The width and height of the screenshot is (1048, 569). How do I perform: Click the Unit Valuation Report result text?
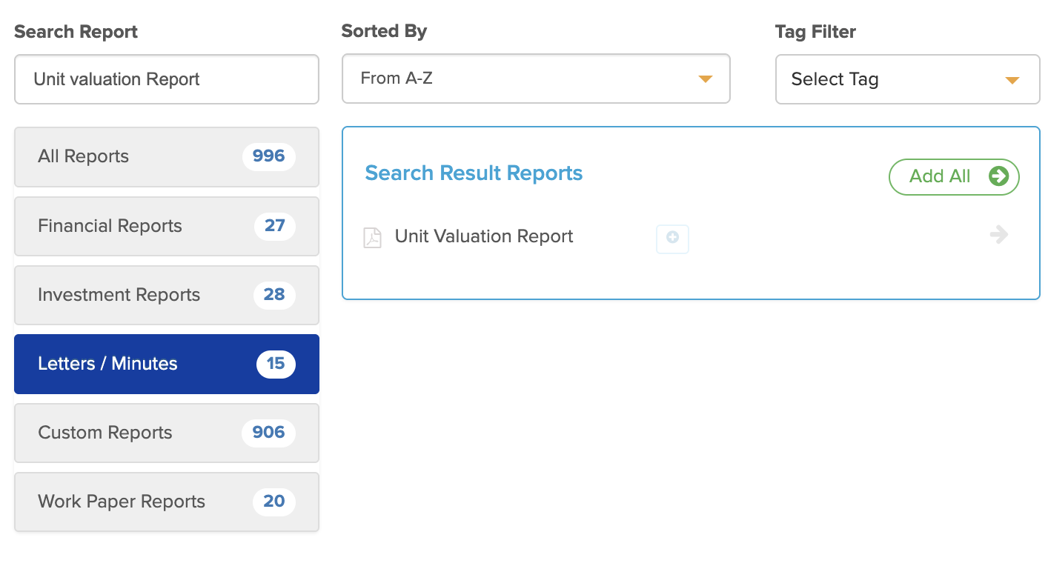[484, 236]
